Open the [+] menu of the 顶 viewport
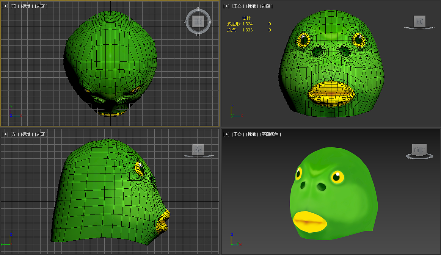 pyautogui.click(x=5, y=6)
